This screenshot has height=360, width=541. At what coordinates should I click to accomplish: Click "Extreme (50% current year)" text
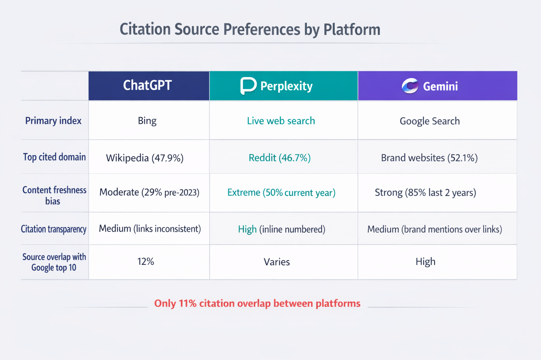(281, 193)
